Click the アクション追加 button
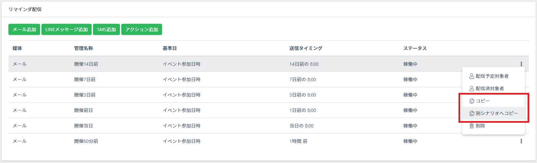The width and height of the screenshot is (537, 163). [141, 30]
